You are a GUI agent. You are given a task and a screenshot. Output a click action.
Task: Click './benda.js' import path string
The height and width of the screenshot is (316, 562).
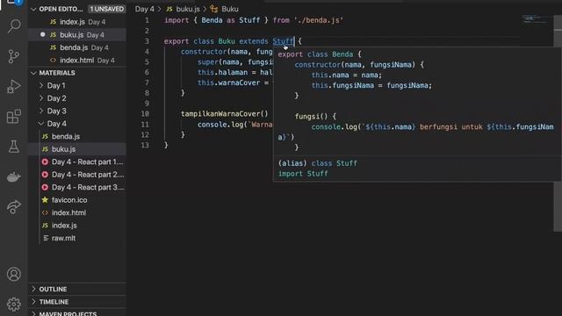319,20
